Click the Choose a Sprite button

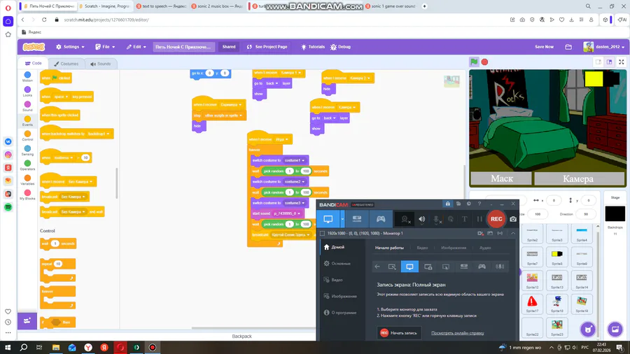(x=588, y=330)
